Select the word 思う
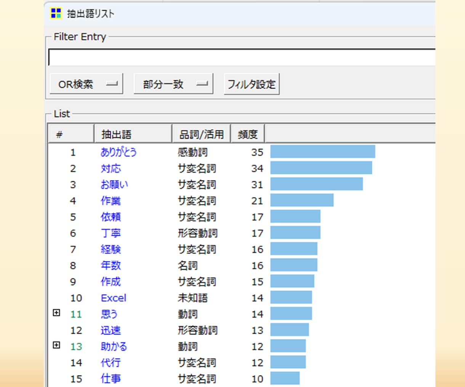Viewport: 465px width, 387px height. (109, 314)
